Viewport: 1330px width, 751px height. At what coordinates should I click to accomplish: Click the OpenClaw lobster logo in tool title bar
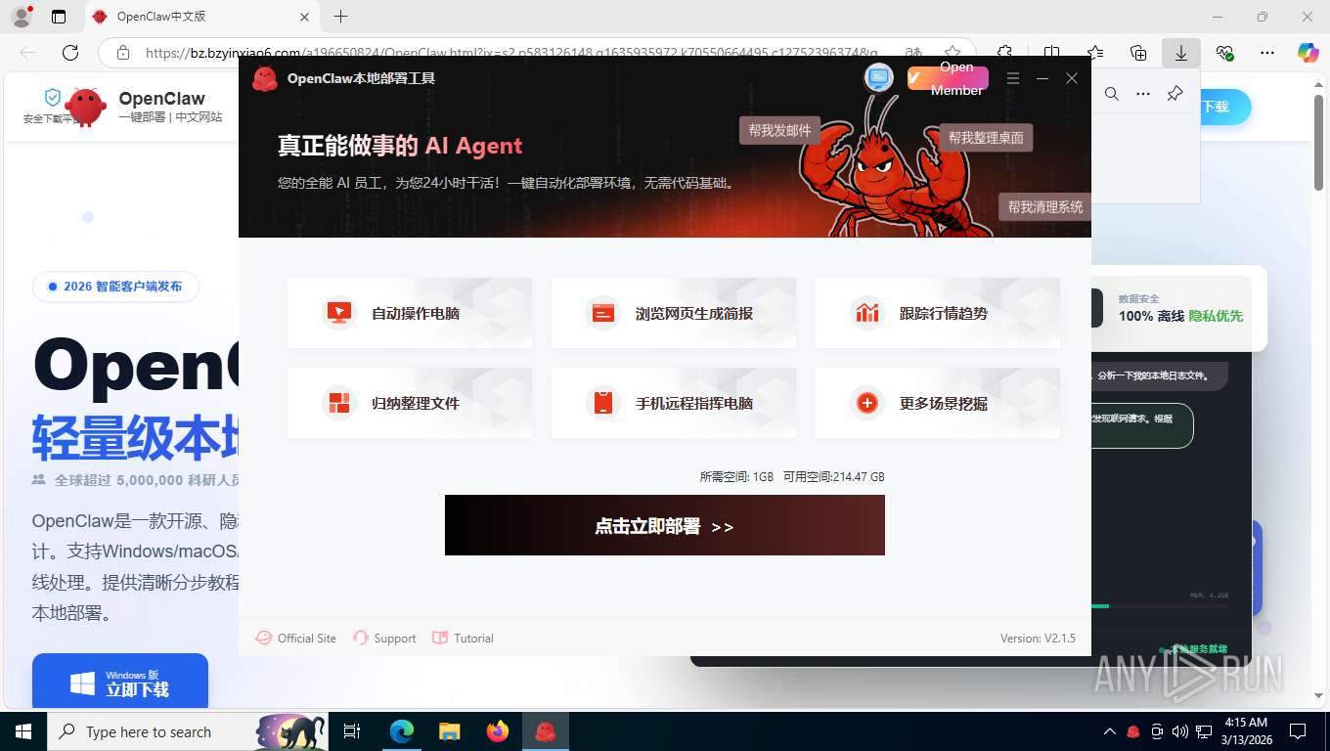click(264, 78)
